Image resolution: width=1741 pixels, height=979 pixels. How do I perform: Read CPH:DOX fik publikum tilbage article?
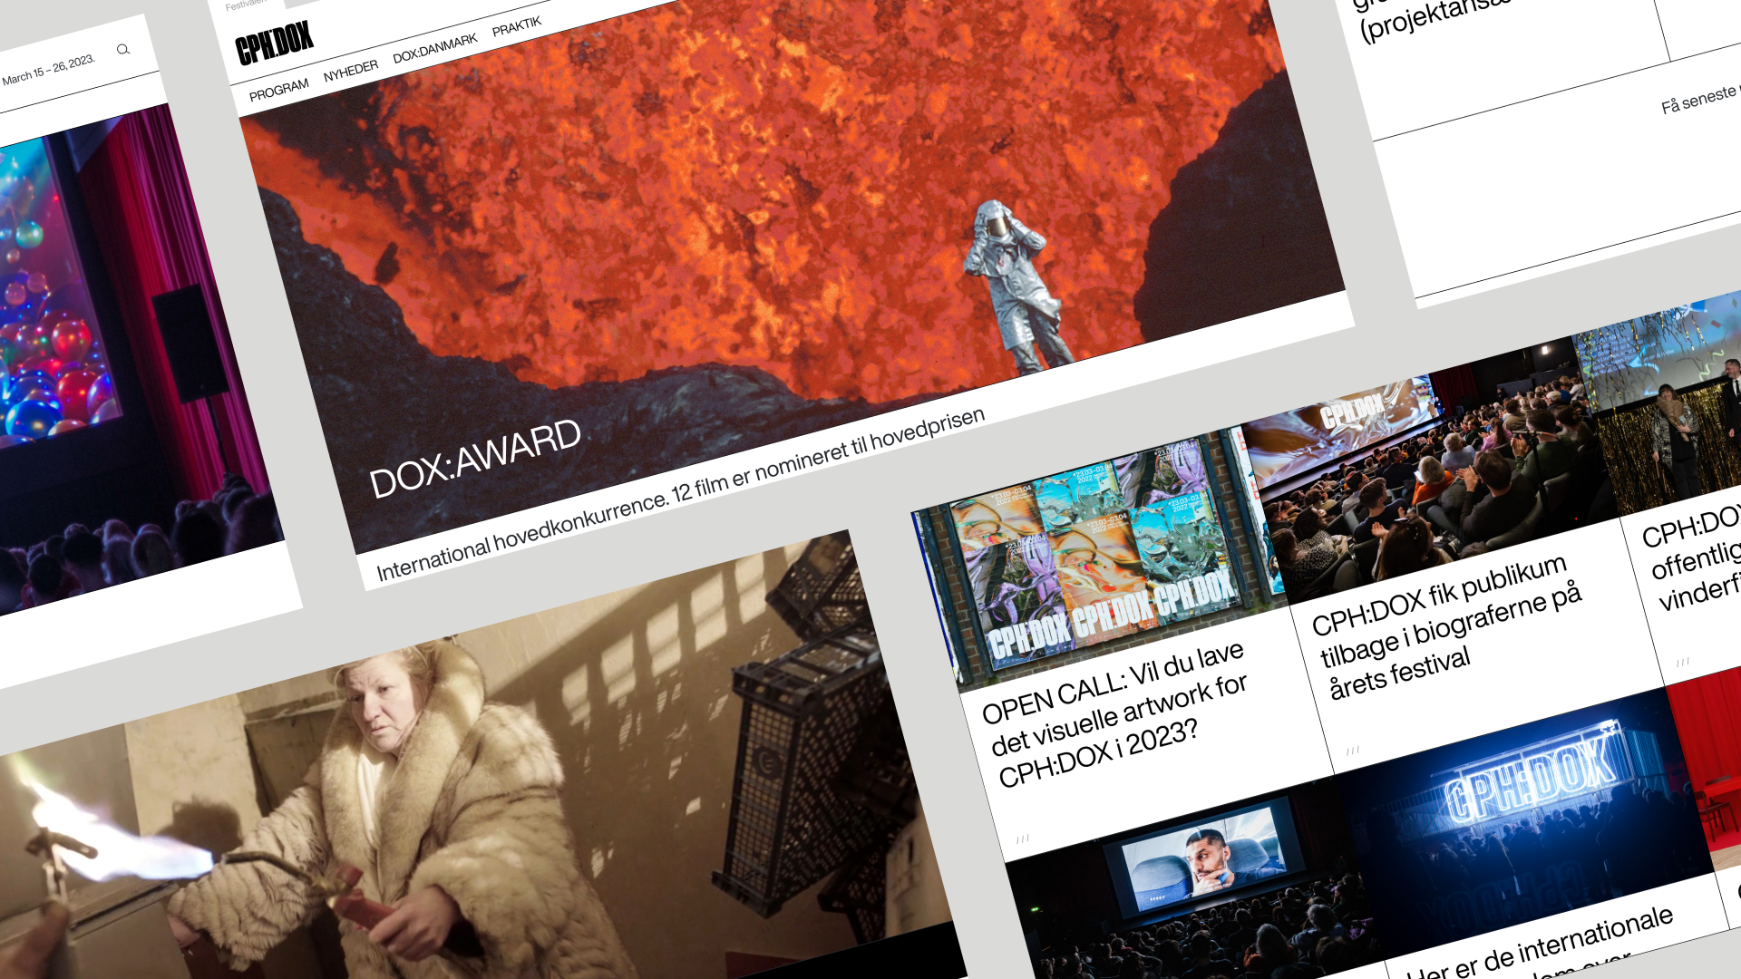pos(1444,630)
